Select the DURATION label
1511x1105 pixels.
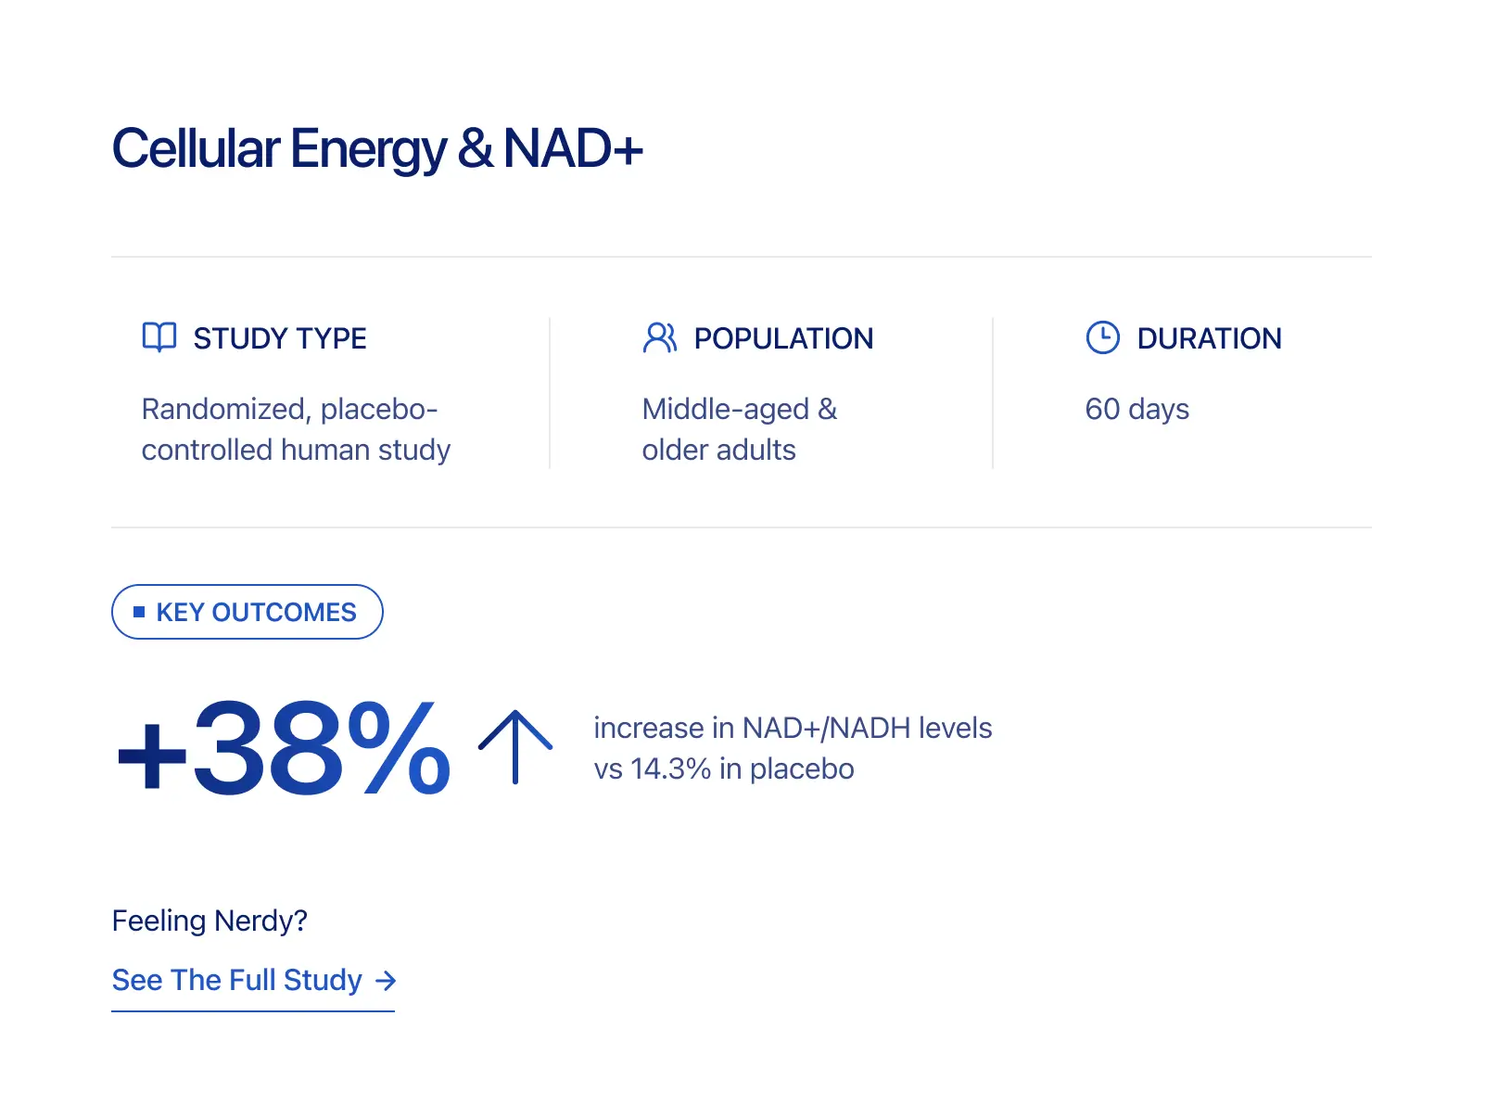coord(1209,338)
